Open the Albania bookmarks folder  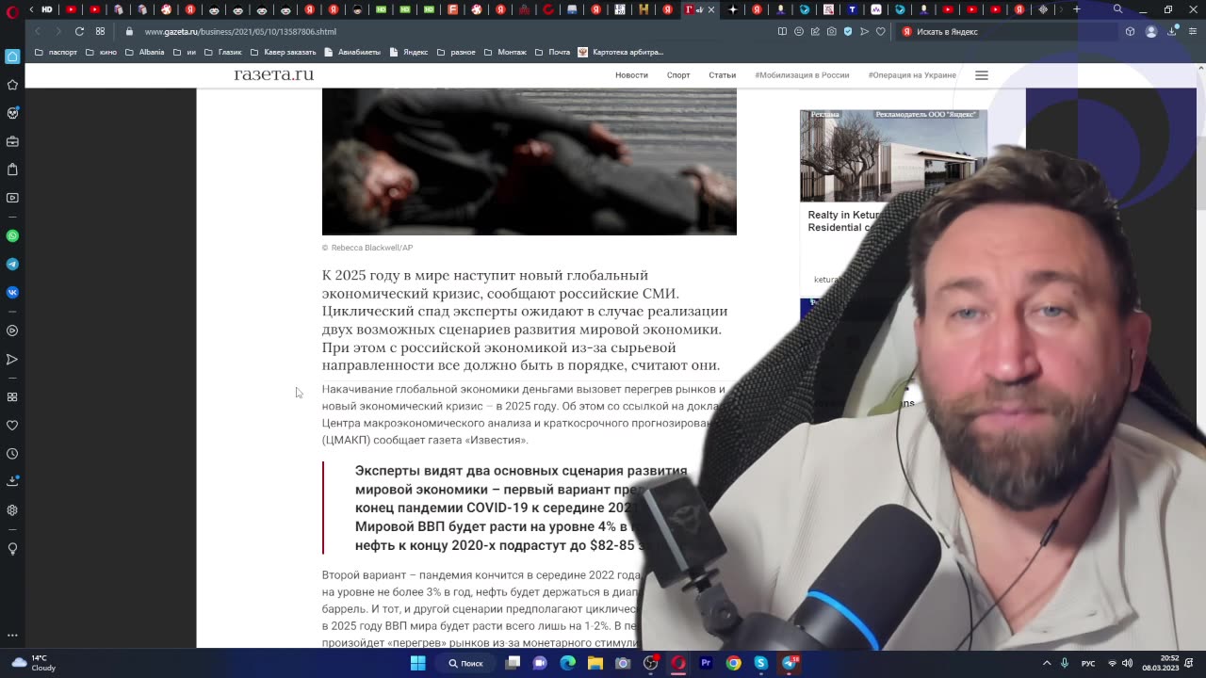[x=145, y=52]
